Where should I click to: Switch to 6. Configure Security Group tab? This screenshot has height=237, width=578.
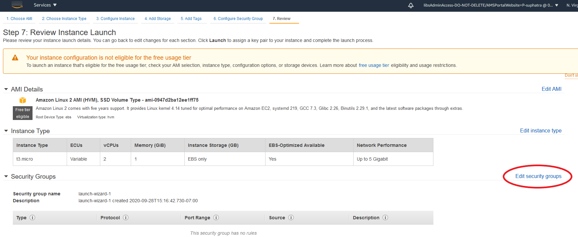pyautogui.click(x=238, y=19)
